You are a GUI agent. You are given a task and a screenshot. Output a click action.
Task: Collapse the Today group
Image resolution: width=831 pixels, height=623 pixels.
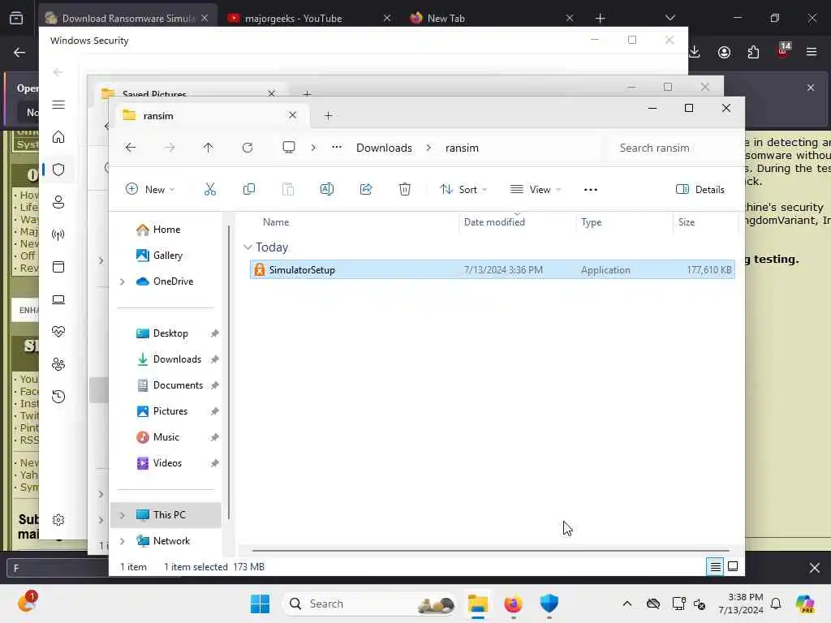tap(248, 247)
